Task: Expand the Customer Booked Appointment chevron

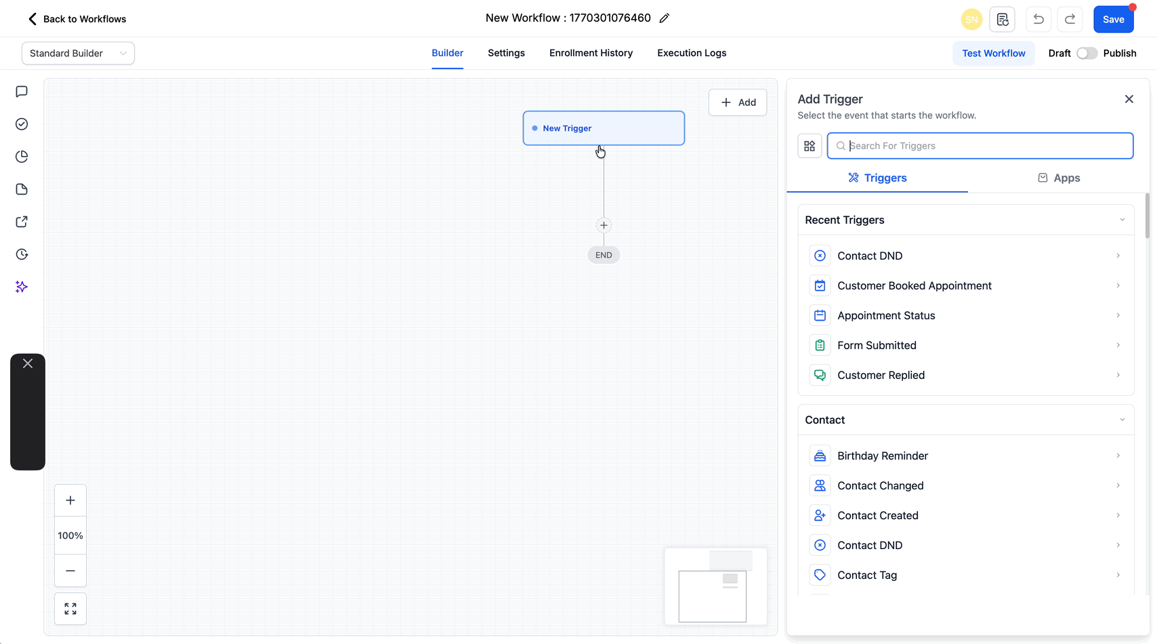Action: point(1118,285)
